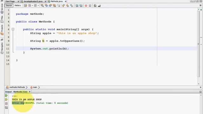Viewport: 203px width, 114px height.
Task: Close the JavaApplication5.java tab
Action: (45, 1)
